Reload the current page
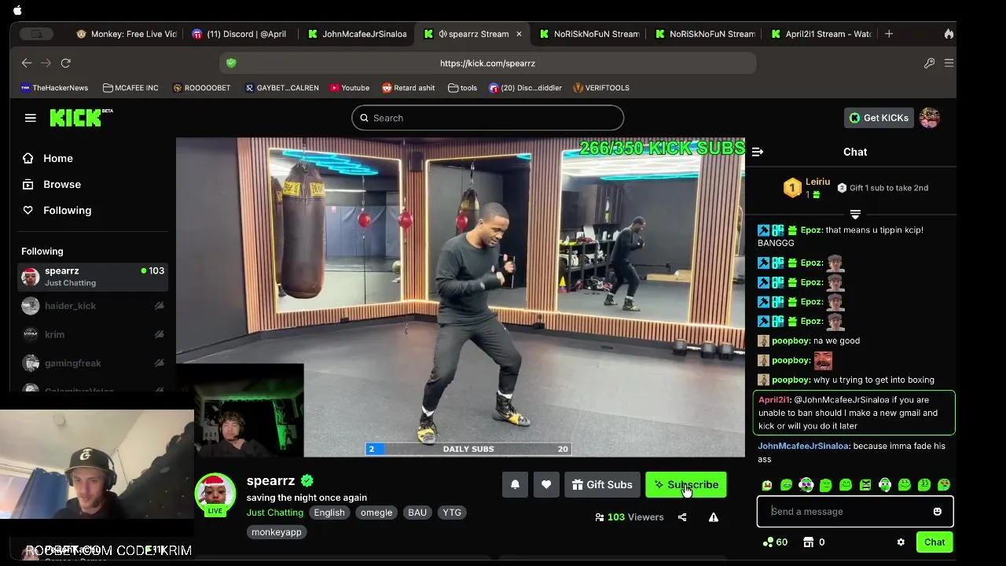The image size is (1006, 566). [66, 63]
